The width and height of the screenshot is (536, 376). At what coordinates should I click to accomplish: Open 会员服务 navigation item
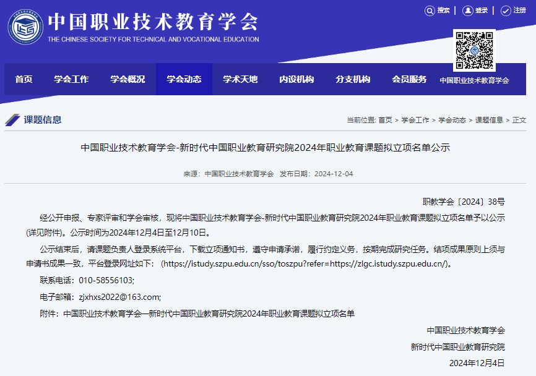coord(409,79)
